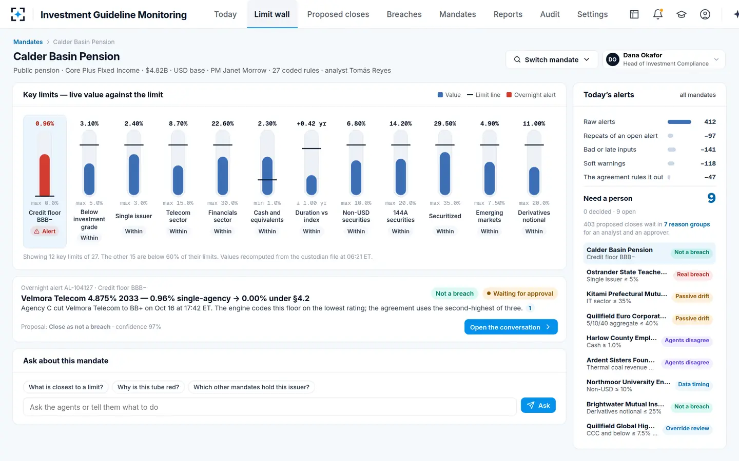Click the Cash and equivalents tube gauge

pyautogui.click(x=267, y=163)
